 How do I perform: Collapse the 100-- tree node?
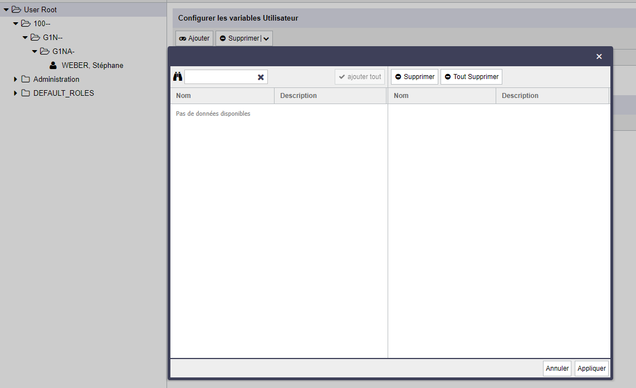pos(16,23)
